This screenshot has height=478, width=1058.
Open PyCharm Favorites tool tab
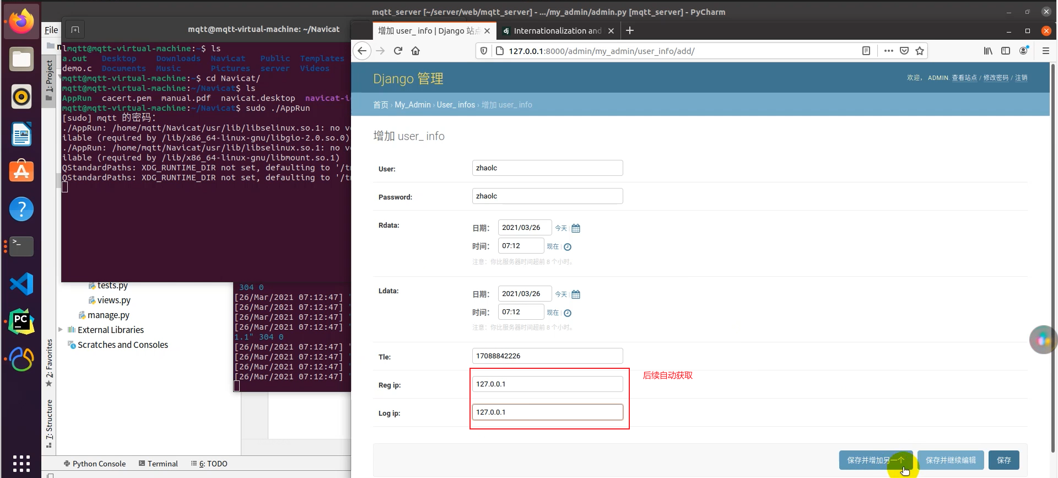[x=49, y=363]
